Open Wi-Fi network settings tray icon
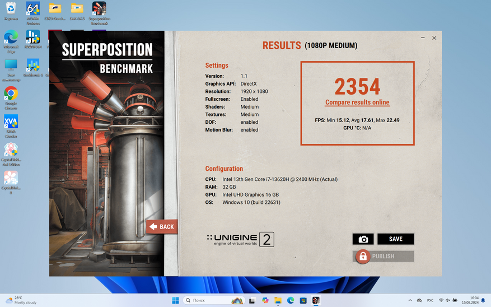Screen dimensions: 491x307 pos(441,300)
